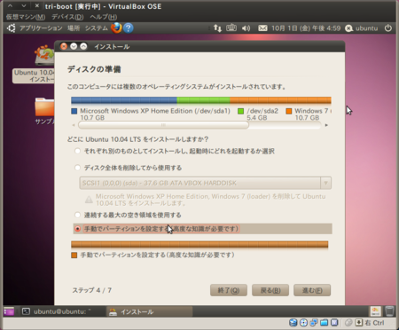Open Firefox from the top panel
The height and width of the screenshot is (330, 399).
116,28
